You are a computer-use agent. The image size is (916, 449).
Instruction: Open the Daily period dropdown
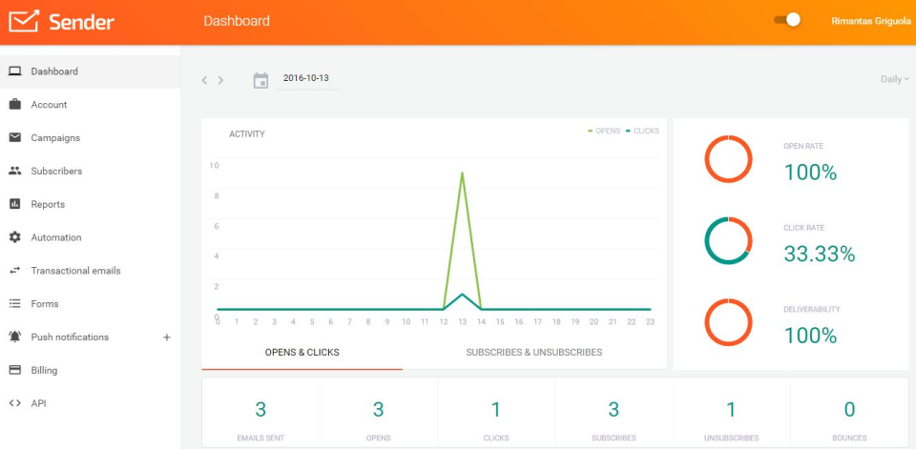(894, 79)
